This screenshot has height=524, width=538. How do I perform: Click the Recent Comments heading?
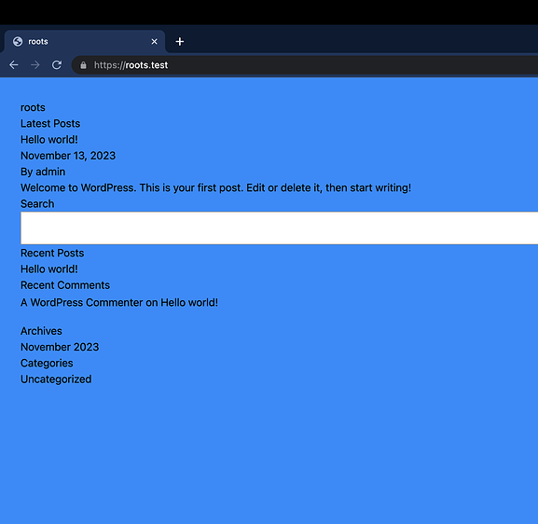pos(65,285)
